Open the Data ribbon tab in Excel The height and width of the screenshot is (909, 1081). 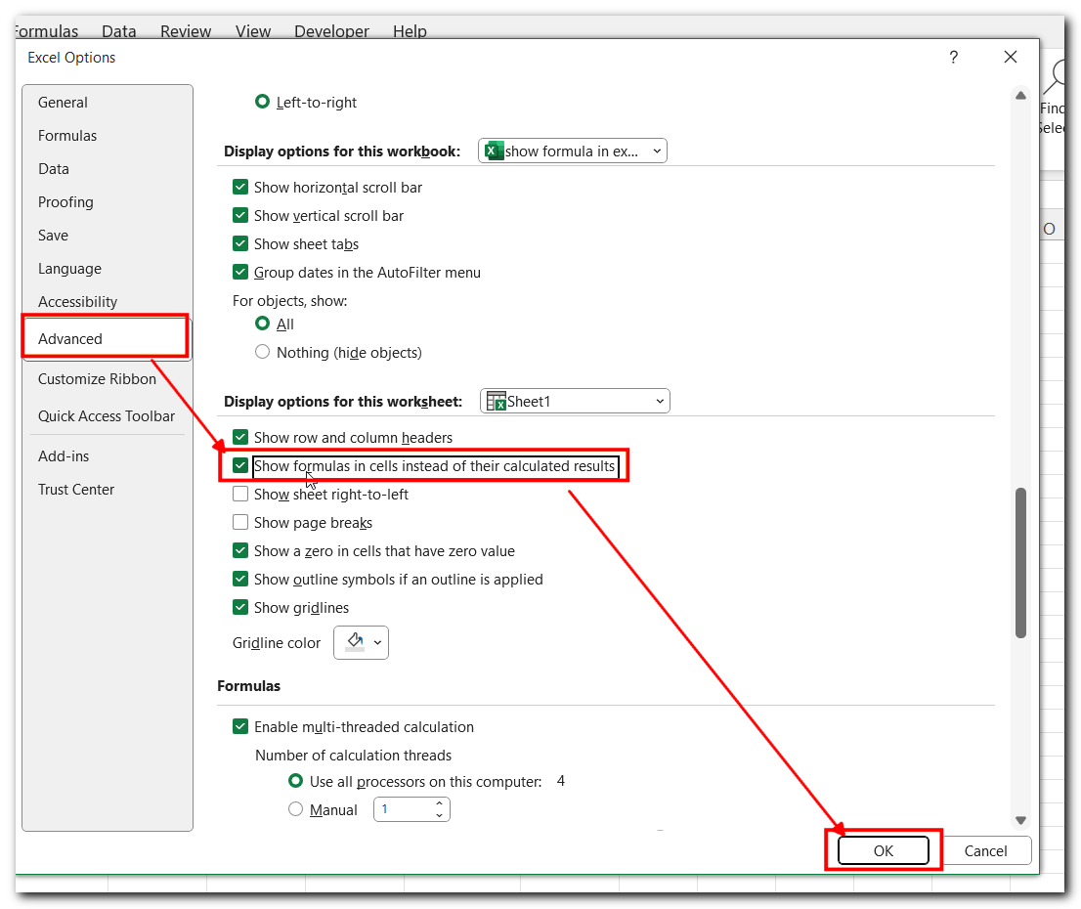pyautogui.click(x=118, y=31)
